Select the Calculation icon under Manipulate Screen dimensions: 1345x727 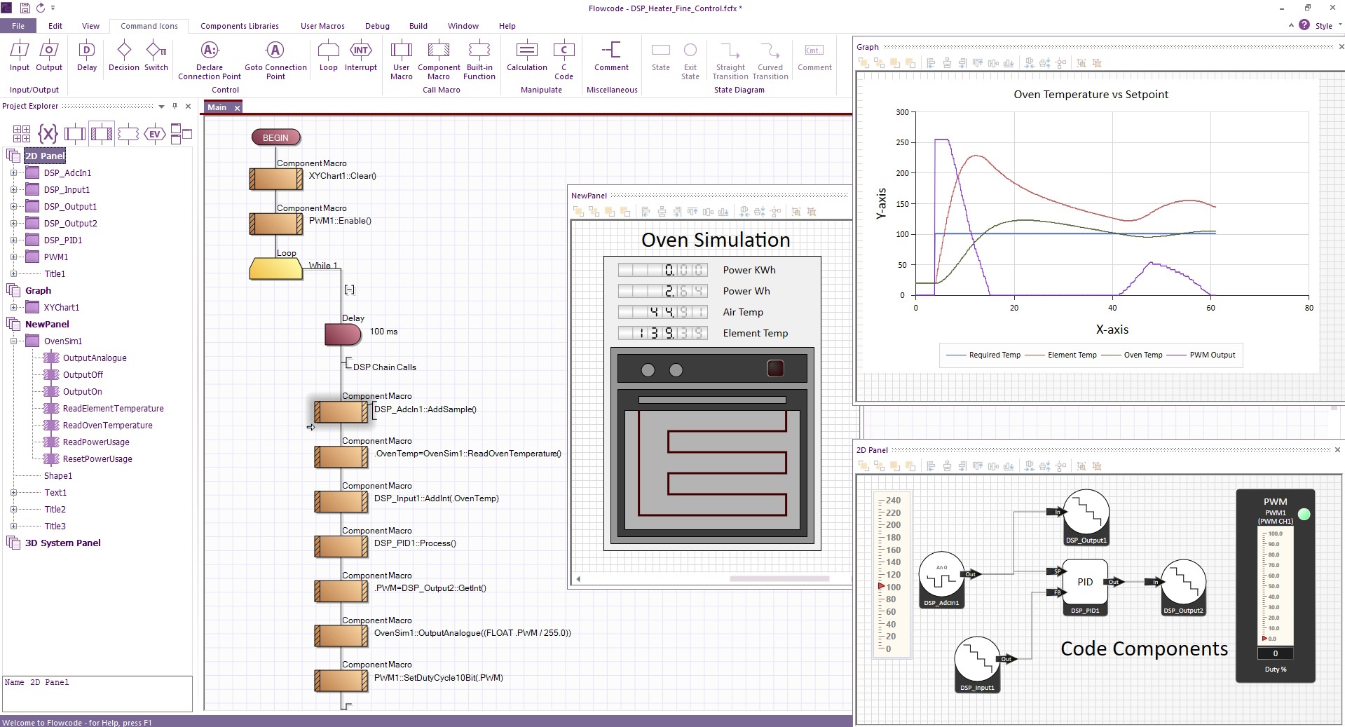[526, 56]
